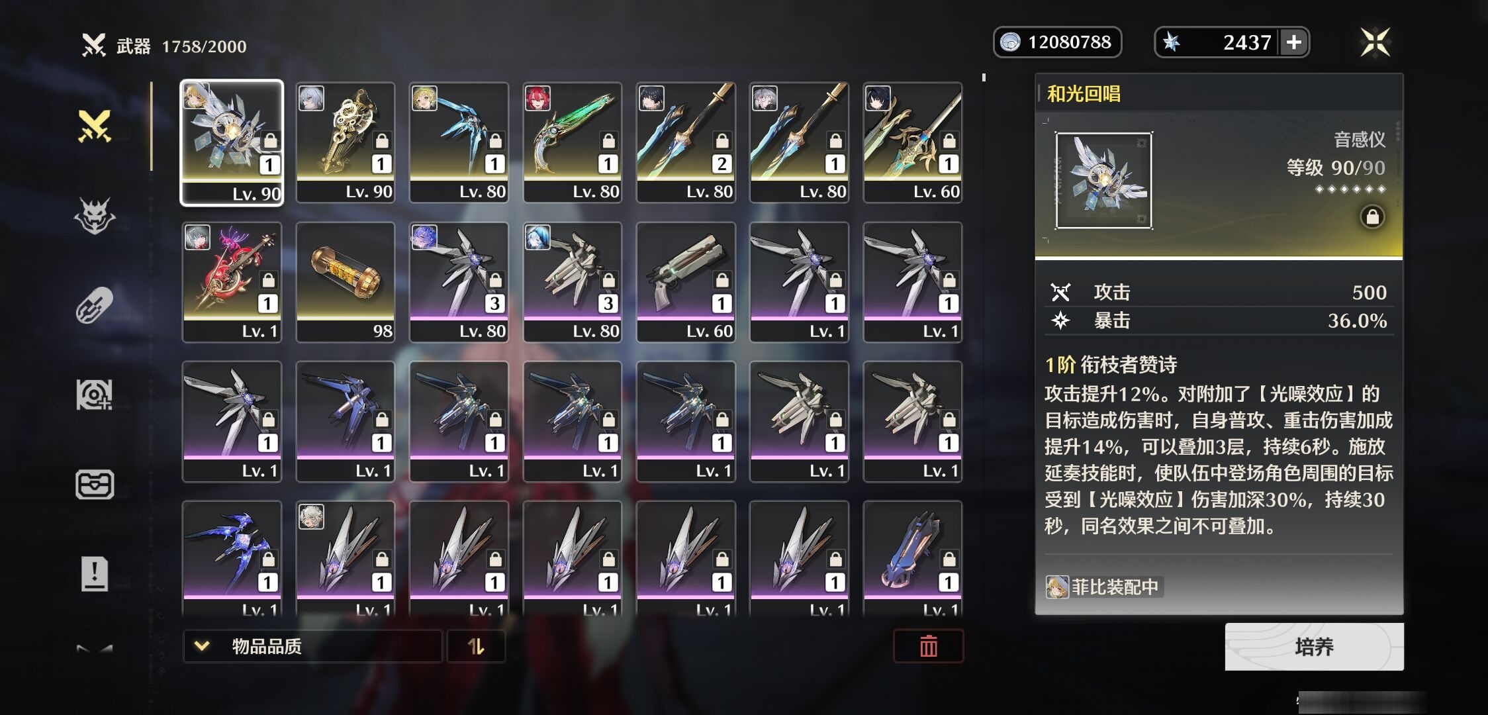Select the golden tube item with 98 count
This screenshot has width=1488, height=715.
[345, 282]
